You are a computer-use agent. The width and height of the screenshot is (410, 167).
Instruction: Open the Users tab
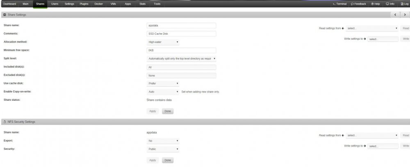click(x=55, y=4)
